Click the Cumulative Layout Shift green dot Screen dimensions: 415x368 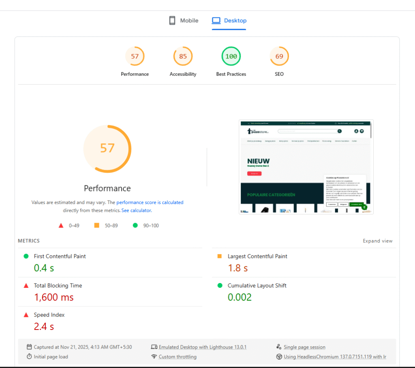tap(220, 286)
